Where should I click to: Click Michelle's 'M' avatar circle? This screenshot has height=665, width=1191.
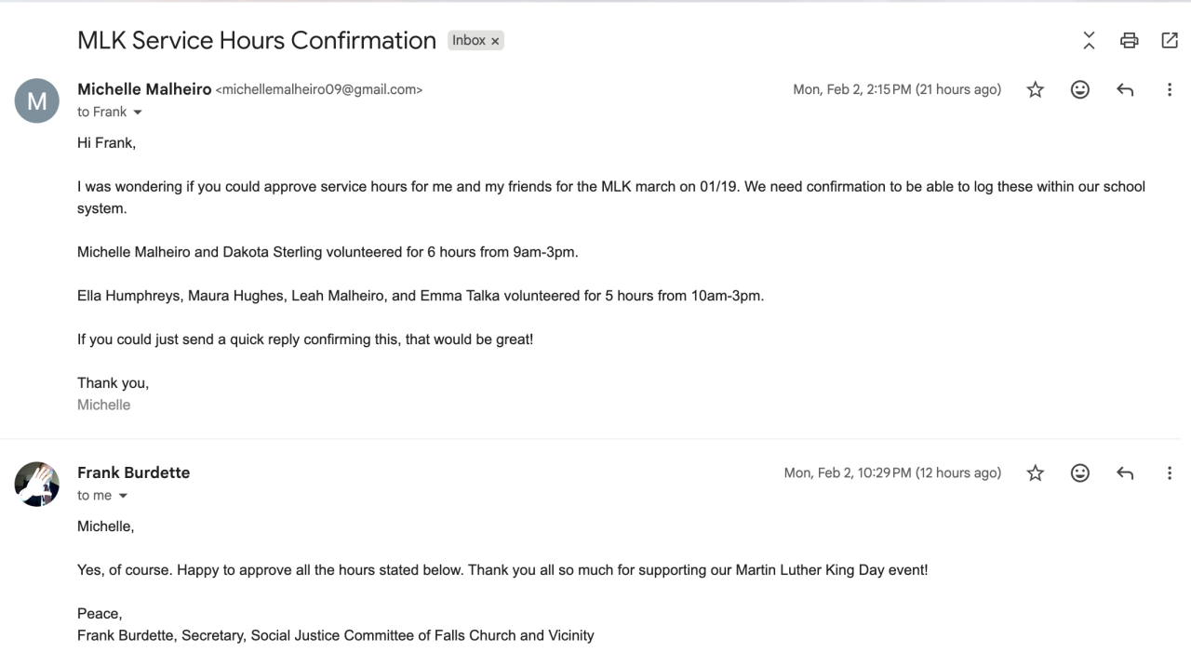pyautogui.click(x=37, y=101)
